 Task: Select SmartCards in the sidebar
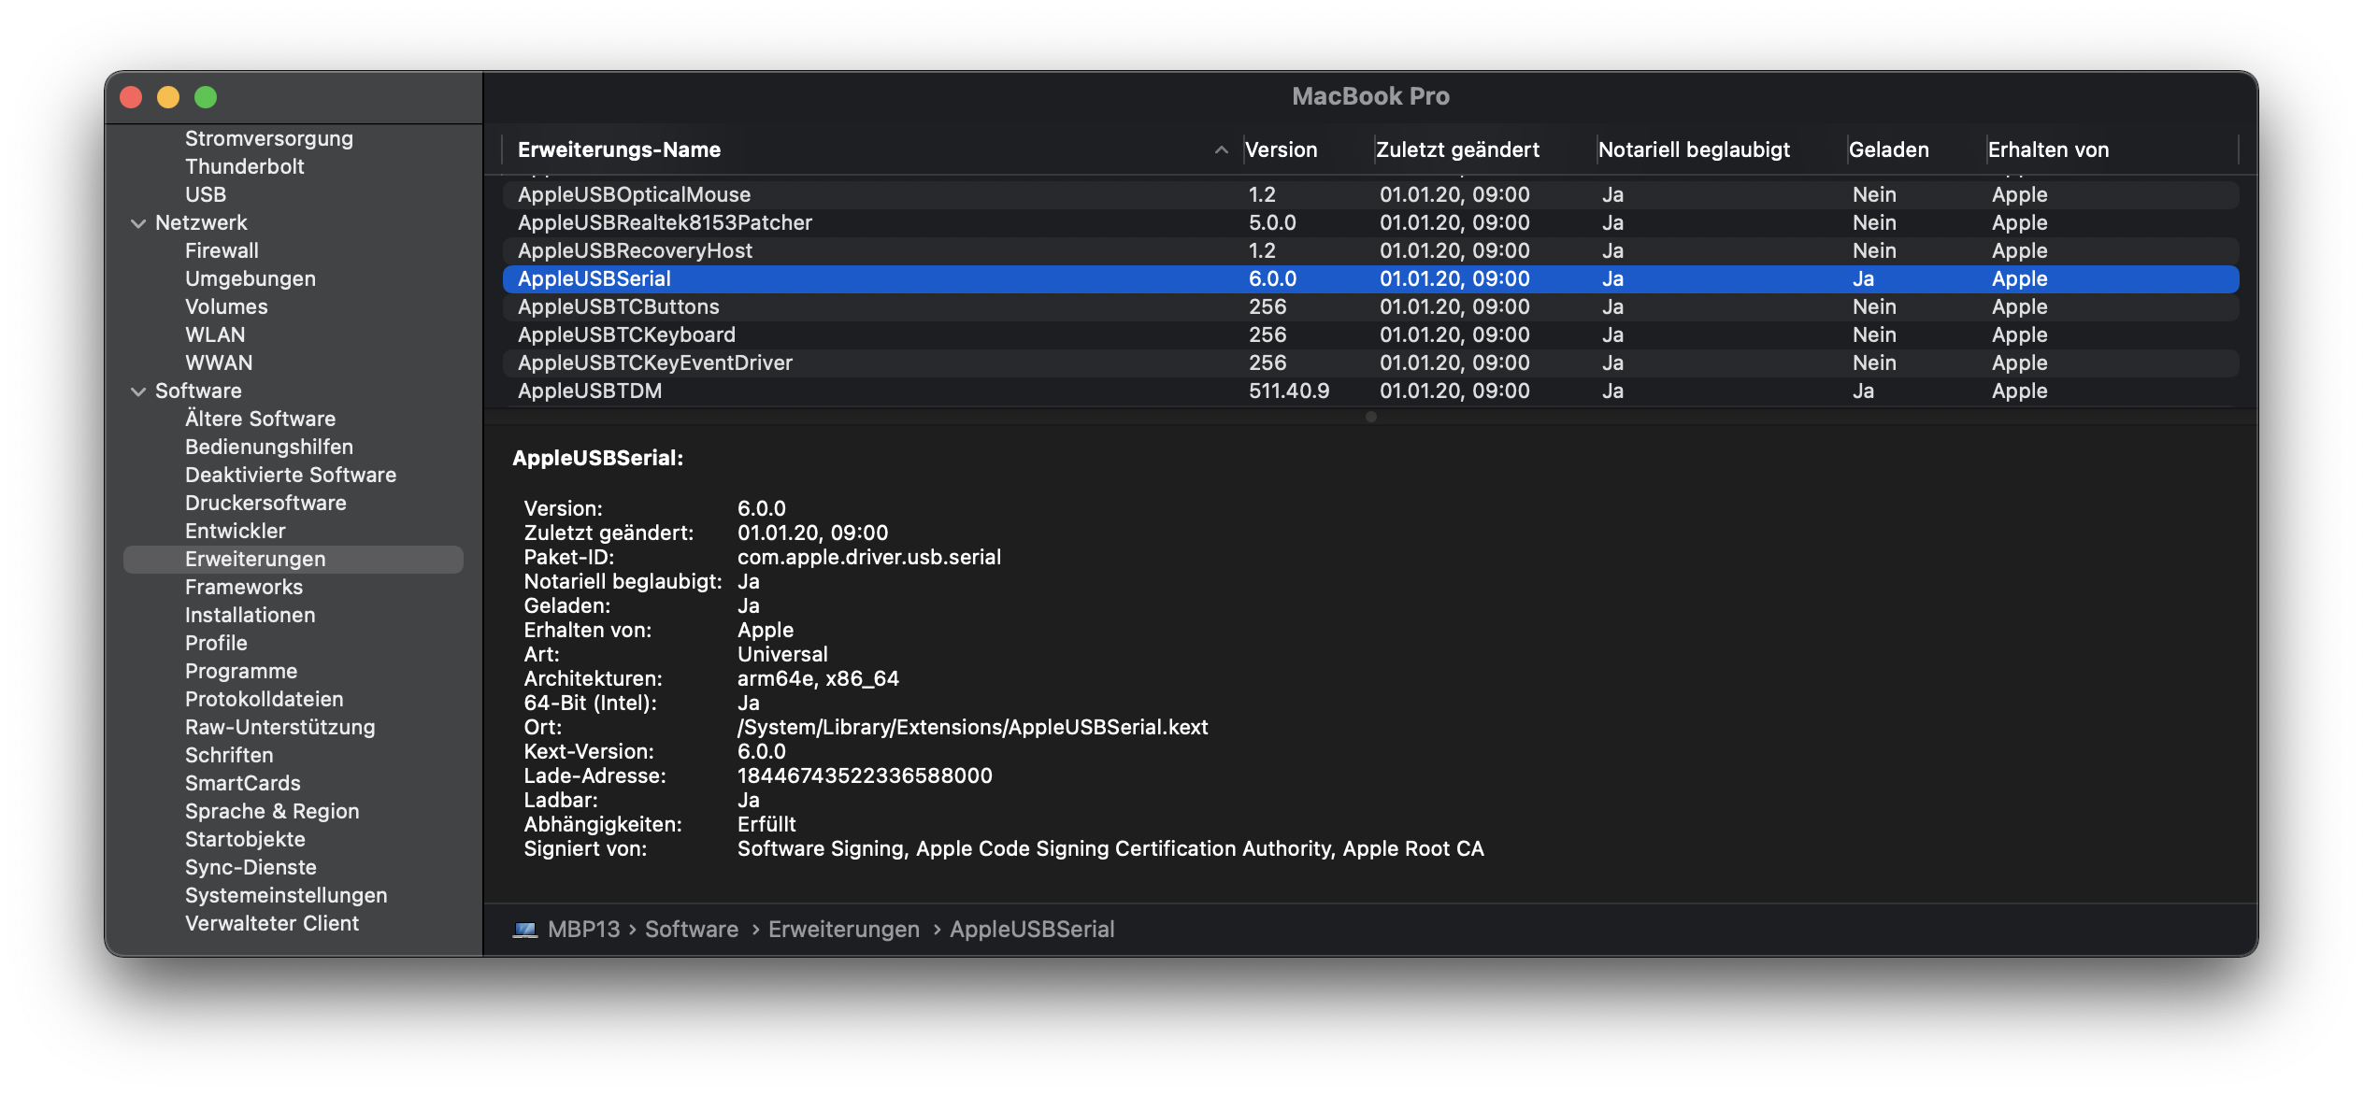tap(243, 783)
